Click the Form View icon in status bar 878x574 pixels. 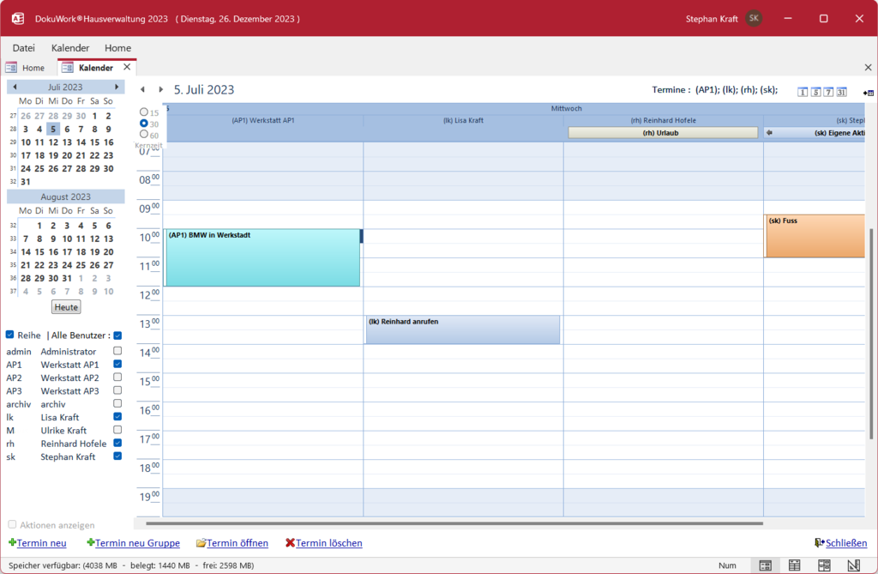pyautogui.click(x=765, y=565)
